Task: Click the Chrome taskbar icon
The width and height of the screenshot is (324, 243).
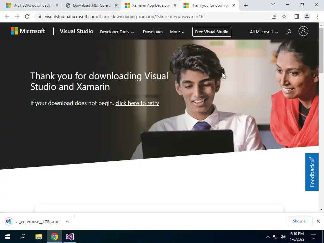Action: click(x=54, y=237)
